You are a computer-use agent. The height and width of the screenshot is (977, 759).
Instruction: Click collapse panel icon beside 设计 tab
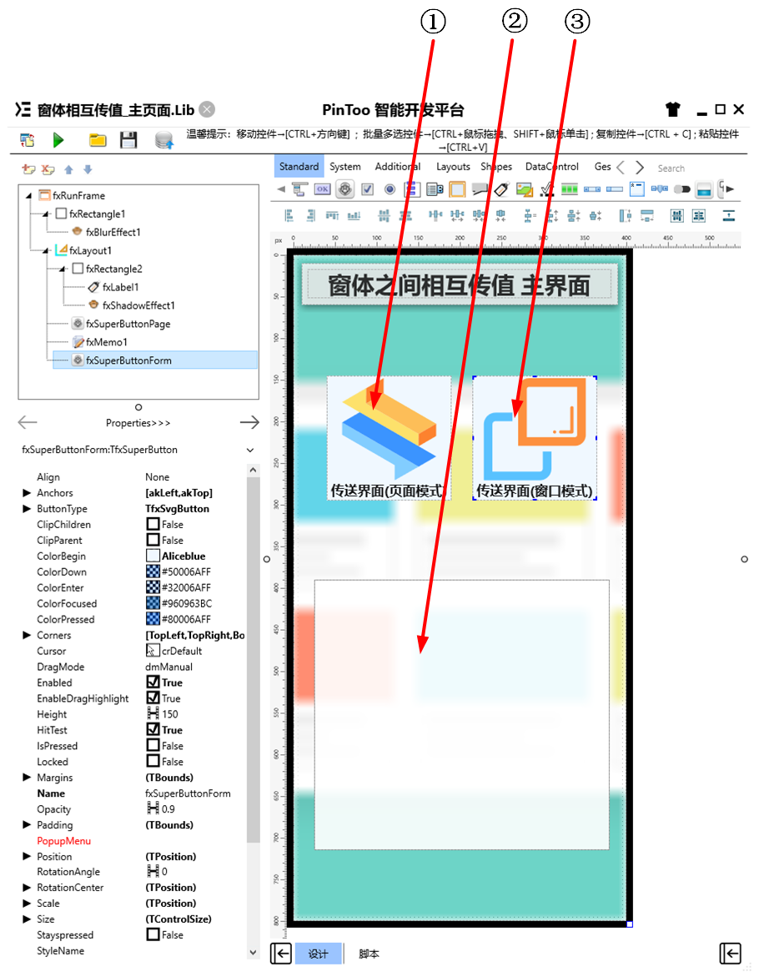coord(281,954)
